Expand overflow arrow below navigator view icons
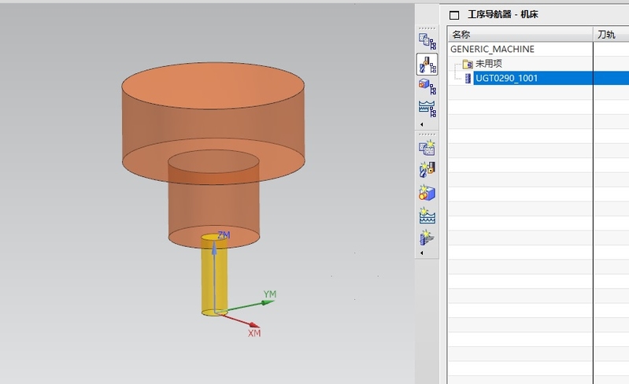The width and height of the screenshot is (629, 384). [422, 124]
